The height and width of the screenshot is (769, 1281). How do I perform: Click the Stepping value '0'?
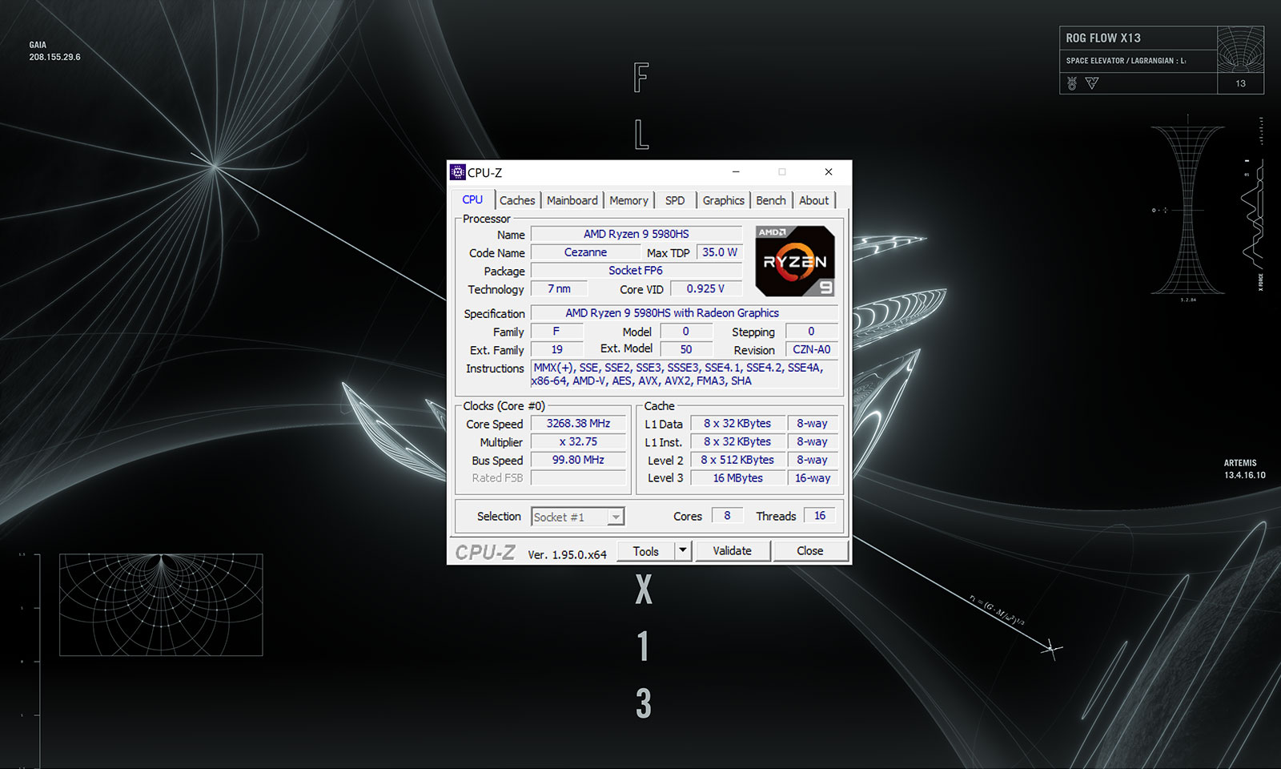point(811,332)
